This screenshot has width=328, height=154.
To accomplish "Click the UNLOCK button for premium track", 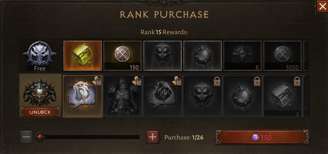I will (40, 112).
